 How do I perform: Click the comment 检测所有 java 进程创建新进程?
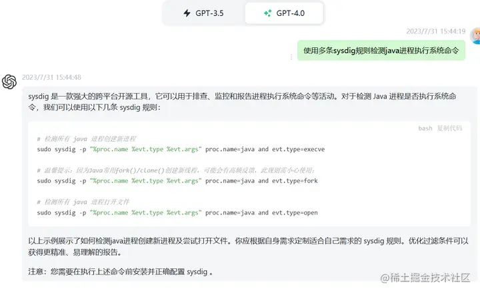87,139
